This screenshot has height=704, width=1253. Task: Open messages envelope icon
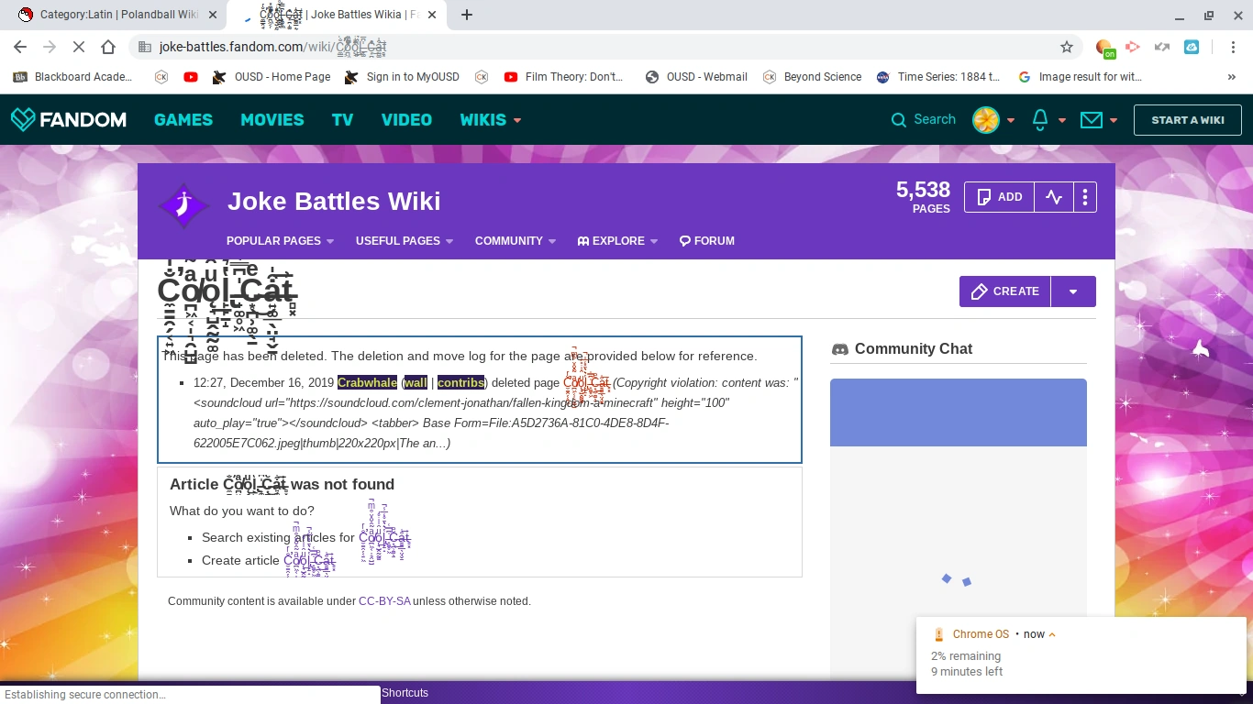[x=1091, y=119]
